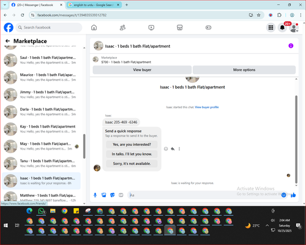Expand the tab search dropdown arrow

click(x=5, y=5)
